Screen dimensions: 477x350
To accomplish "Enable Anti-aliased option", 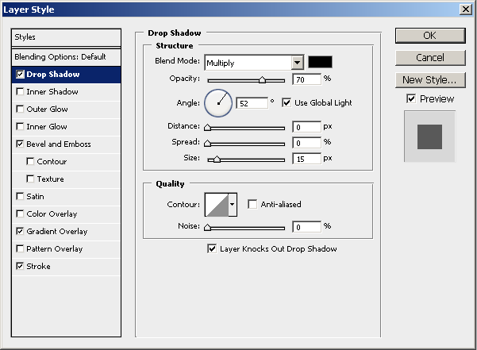I will (x=253, y=204).
